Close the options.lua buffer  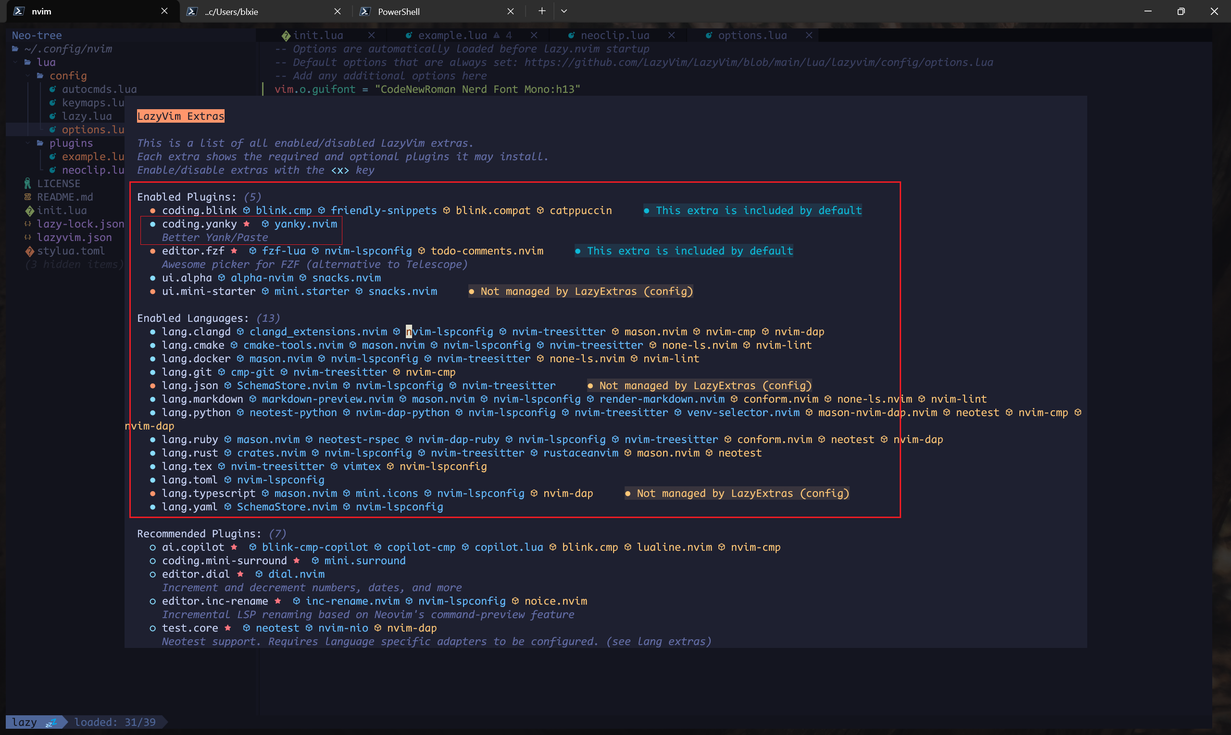(809, 35)
